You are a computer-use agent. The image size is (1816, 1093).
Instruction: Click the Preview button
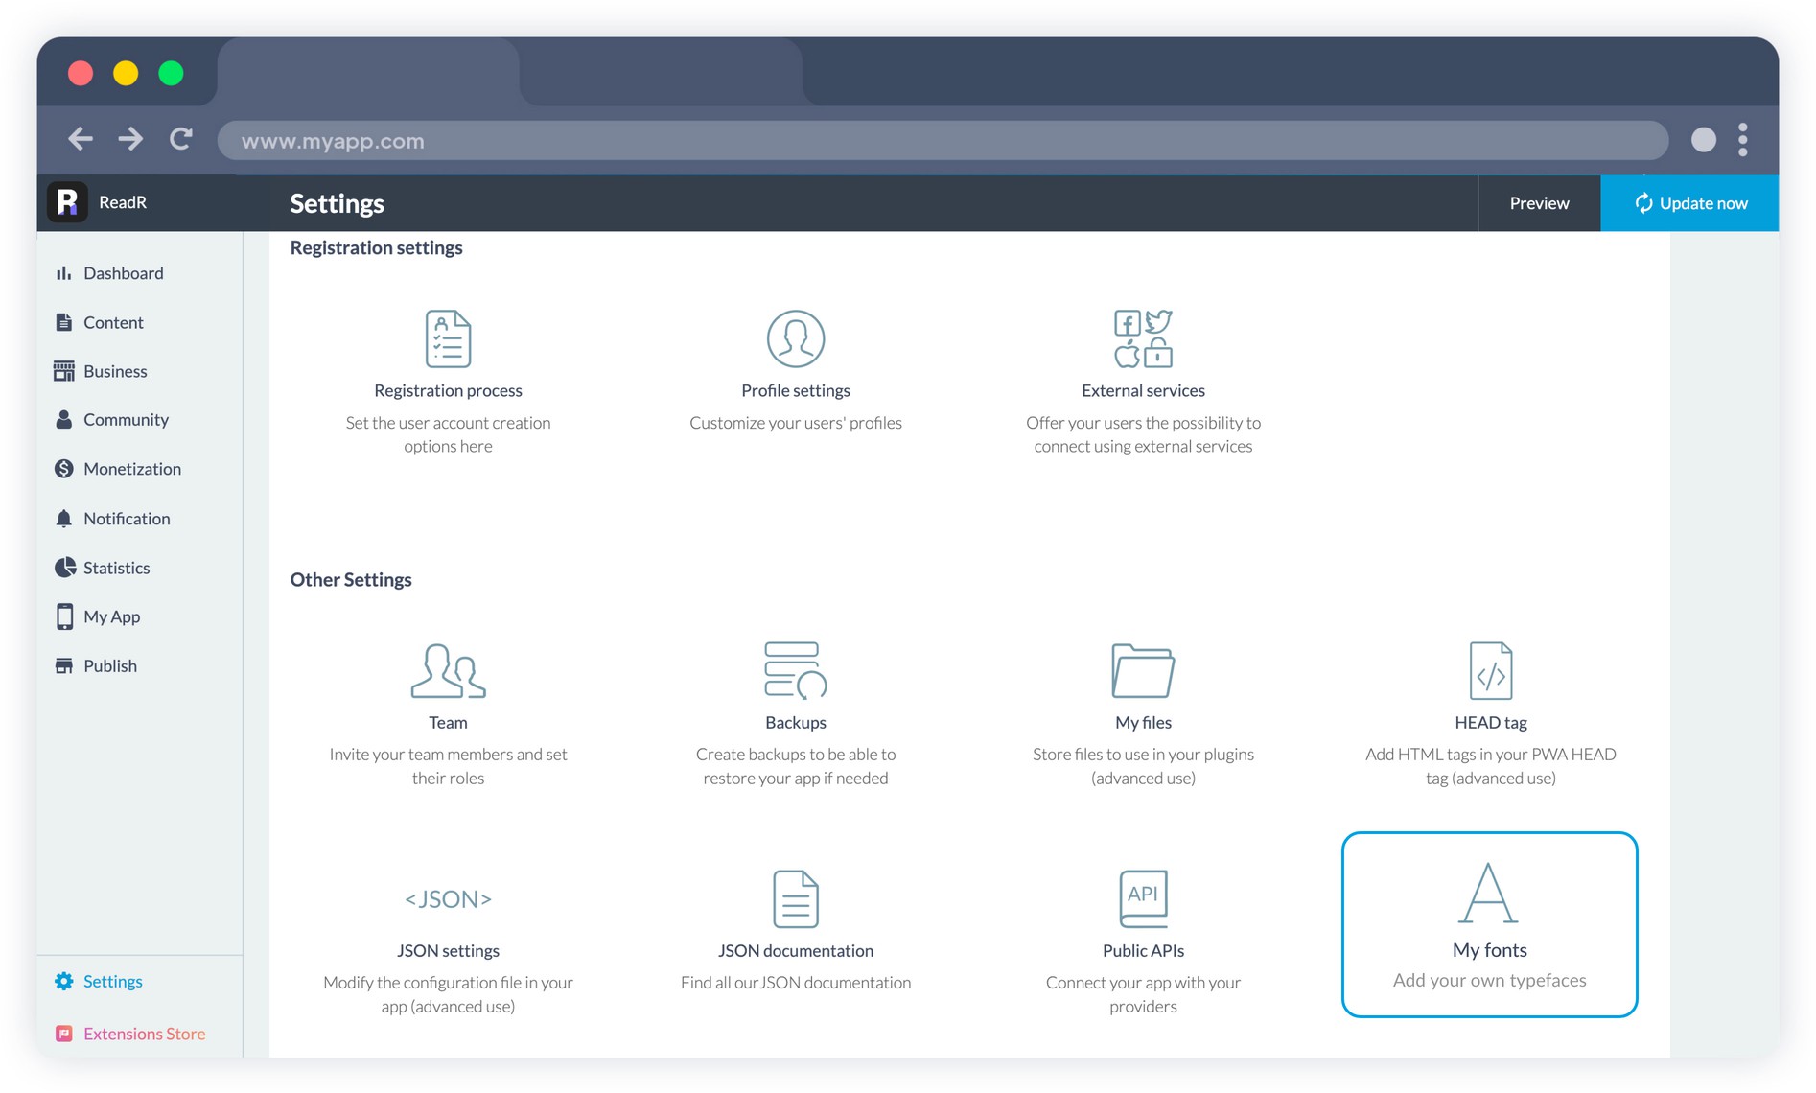click(x=1539, y=203)
